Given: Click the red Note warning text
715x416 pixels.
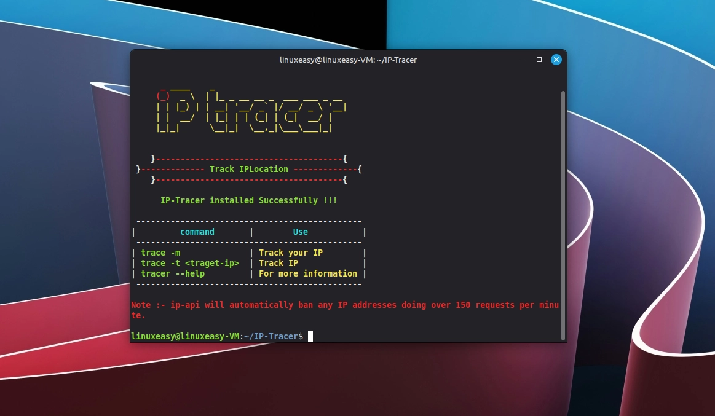Looking at the screenshot, I should coord(307,305).
